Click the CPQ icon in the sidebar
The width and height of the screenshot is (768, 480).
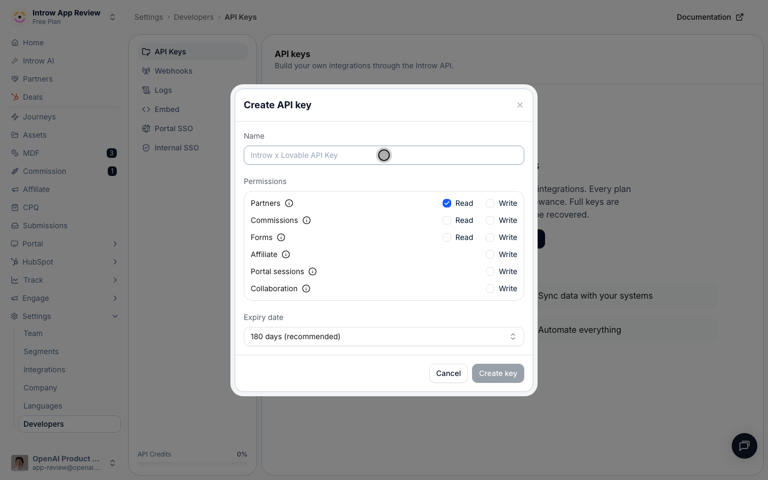click(15, 207)
